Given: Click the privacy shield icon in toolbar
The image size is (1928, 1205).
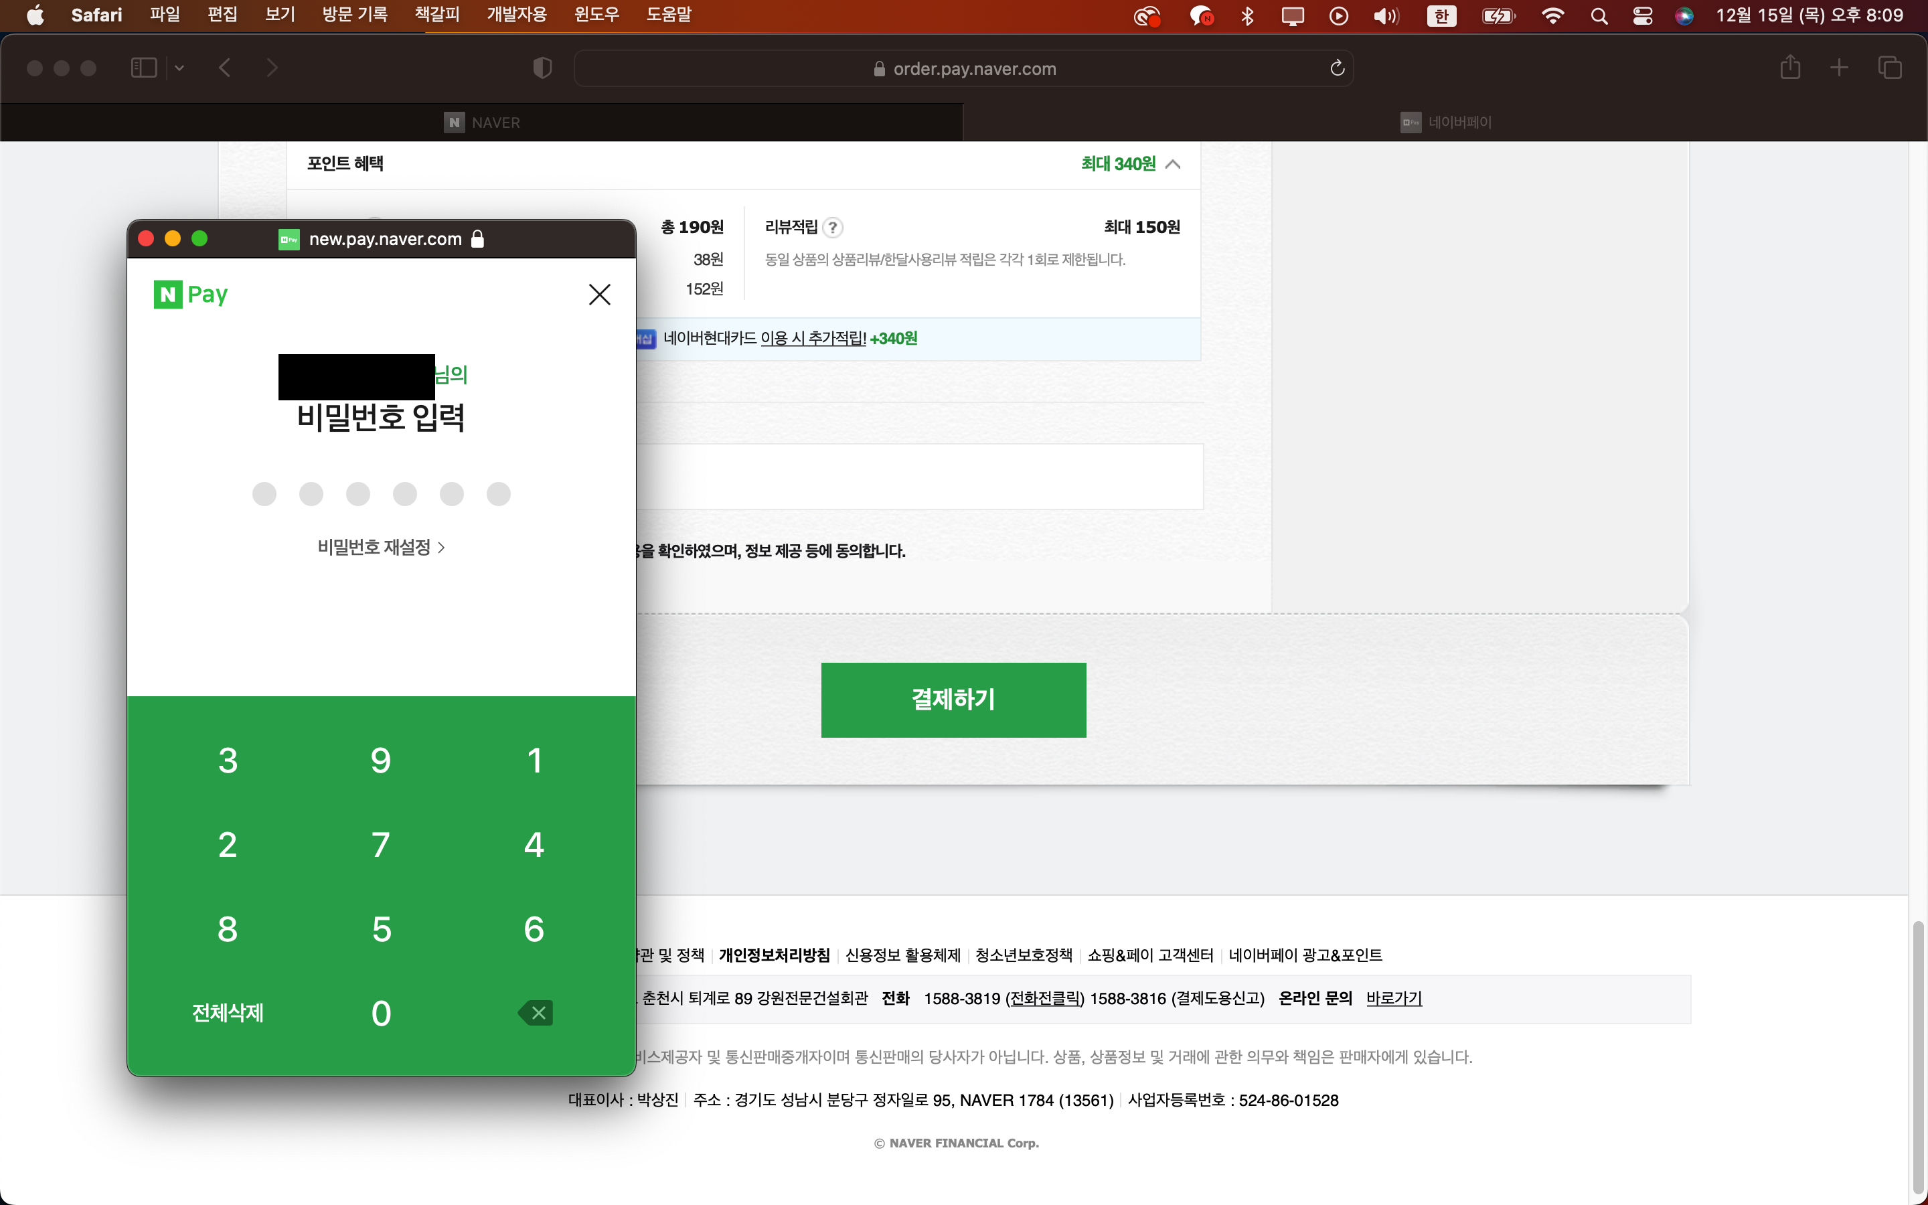Looking at the screenshot, I should pos(542,68).
